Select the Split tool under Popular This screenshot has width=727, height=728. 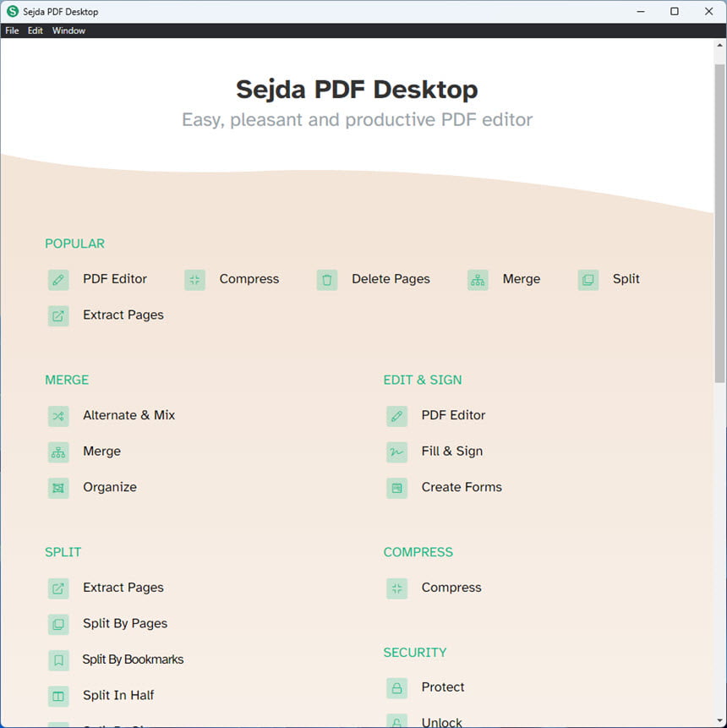pyautogui.click(x=626, y=279)
